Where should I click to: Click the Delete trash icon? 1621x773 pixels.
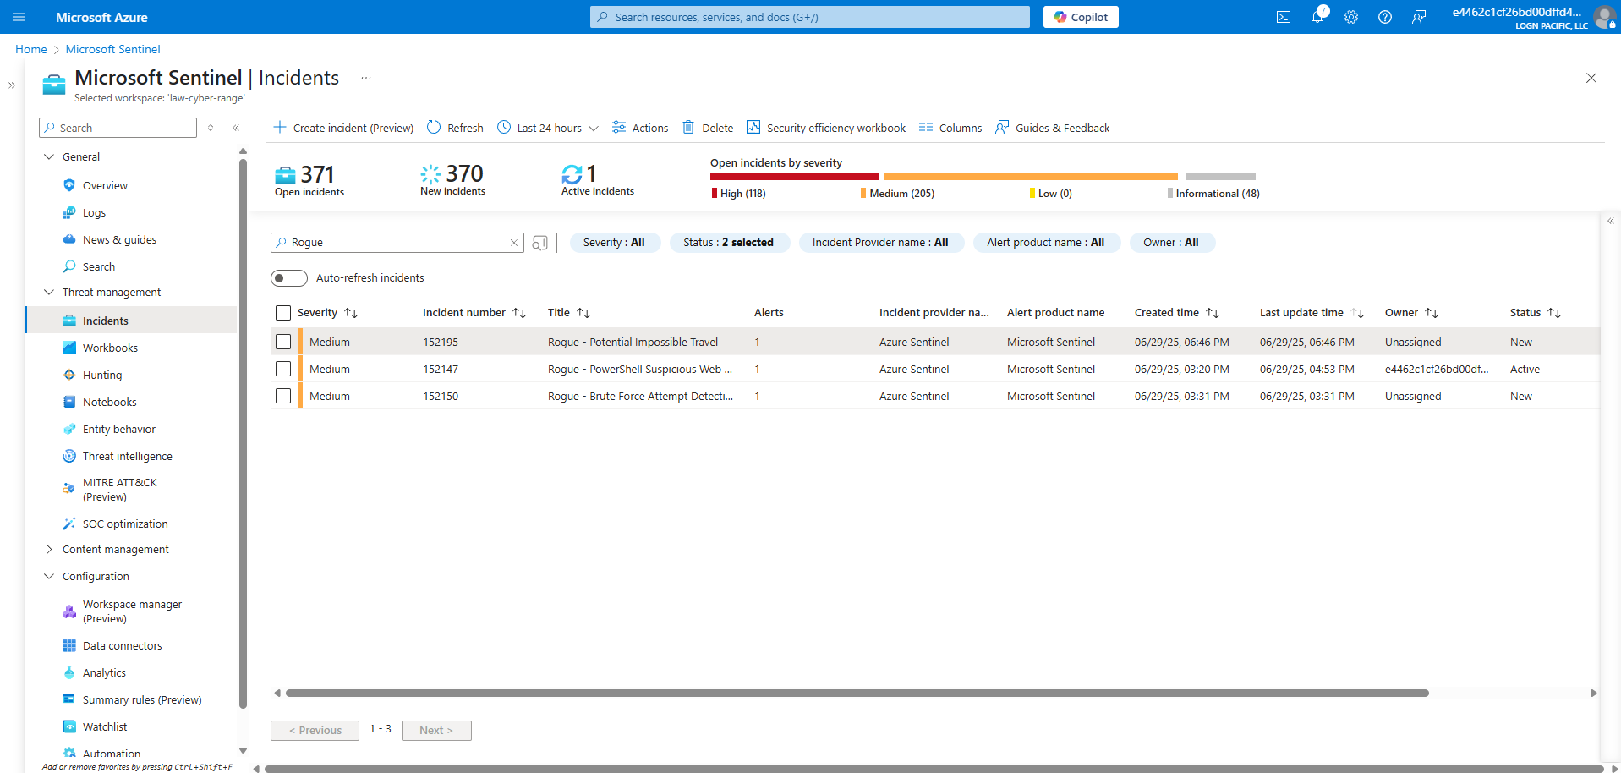[x=688, y=128]
